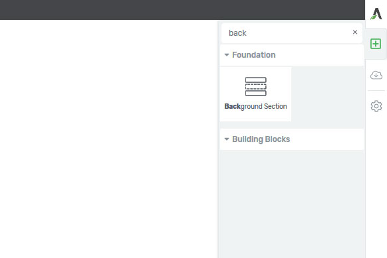Click the divider line above the gear icon
The image size is (387, 258).
(376, 90)
